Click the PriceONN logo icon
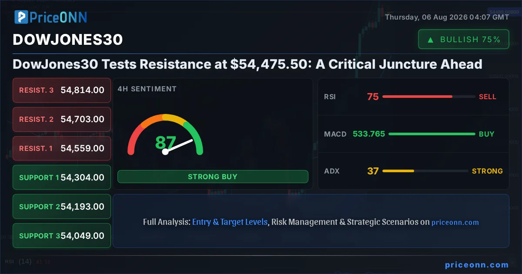Screen dimensions: 522x274 pyautogui.click(x=21, y=17)
